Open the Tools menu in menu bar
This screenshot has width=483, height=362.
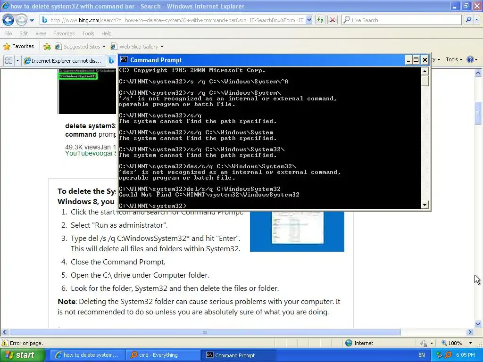point(88,33)
